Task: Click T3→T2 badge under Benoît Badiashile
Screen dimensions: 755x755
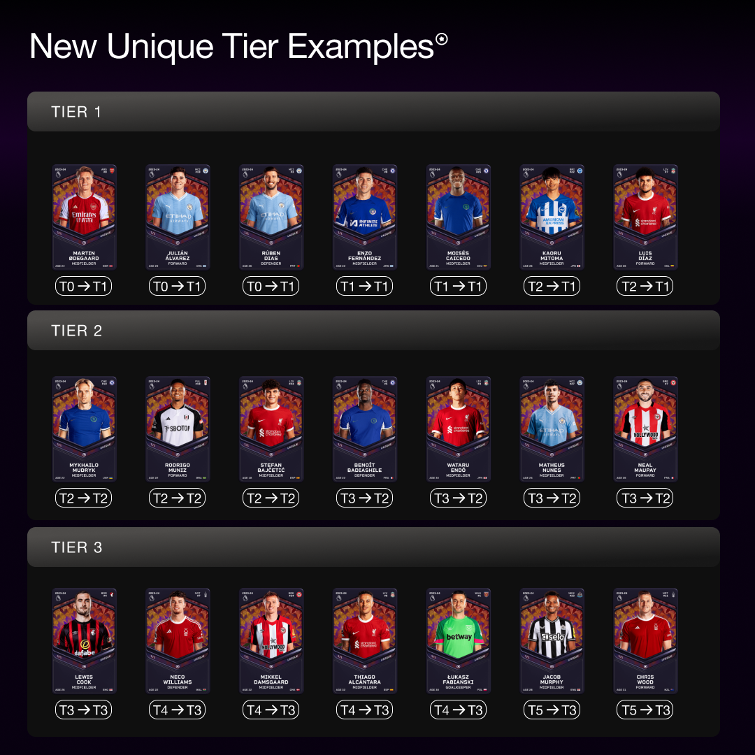Action: click(364, 498)
